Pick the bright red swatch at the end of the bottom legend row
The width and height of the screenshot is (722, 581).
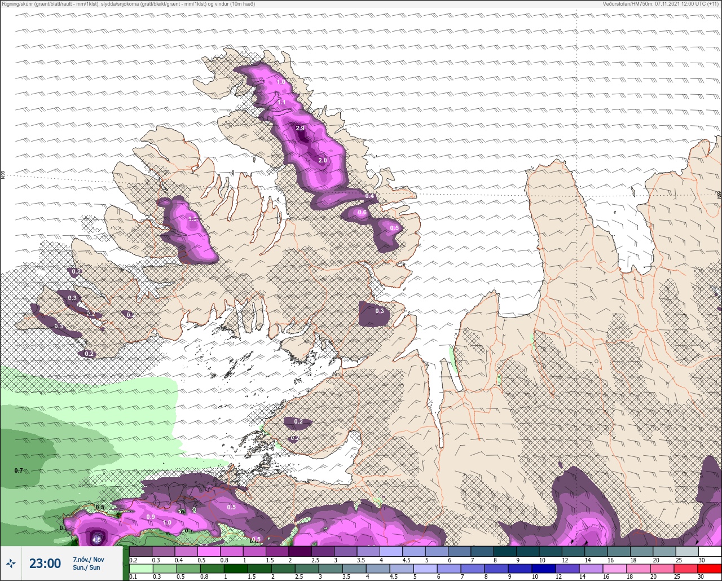coord(710,569)
